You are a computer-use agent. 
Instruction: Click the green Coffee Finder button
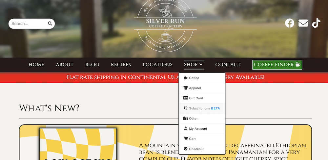(x=277, y=65)
